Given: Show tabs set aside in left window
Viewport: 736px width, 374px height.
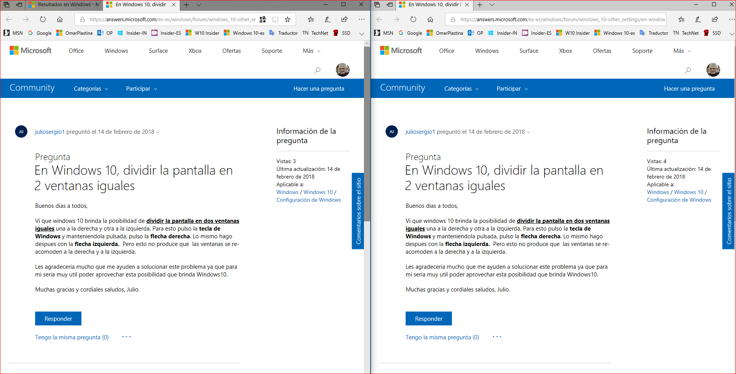Looking at the screenshot, I should pos(7,5).
